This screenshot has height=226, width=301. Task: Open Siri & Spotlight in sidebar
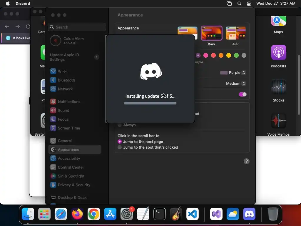[x=75, y=176]
